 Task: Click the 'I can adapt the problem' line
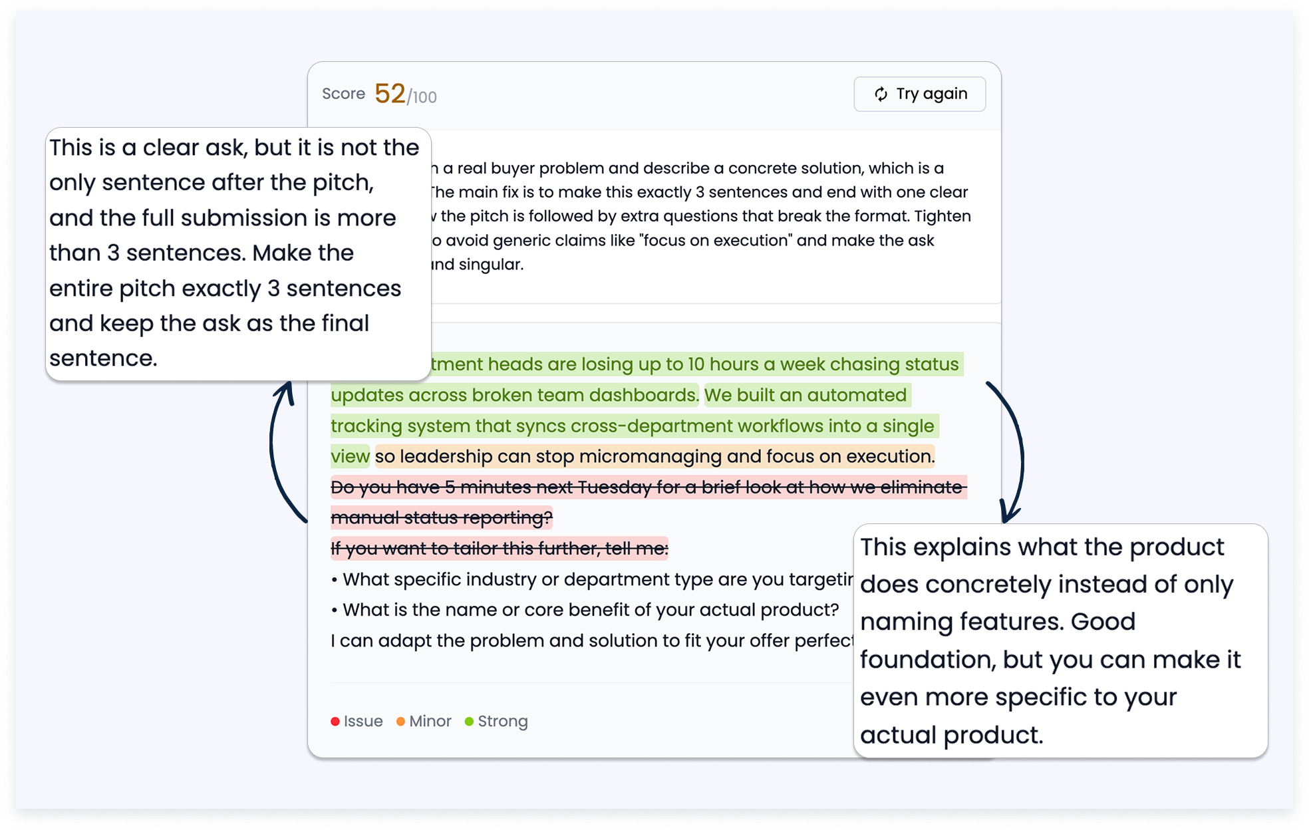592,640
